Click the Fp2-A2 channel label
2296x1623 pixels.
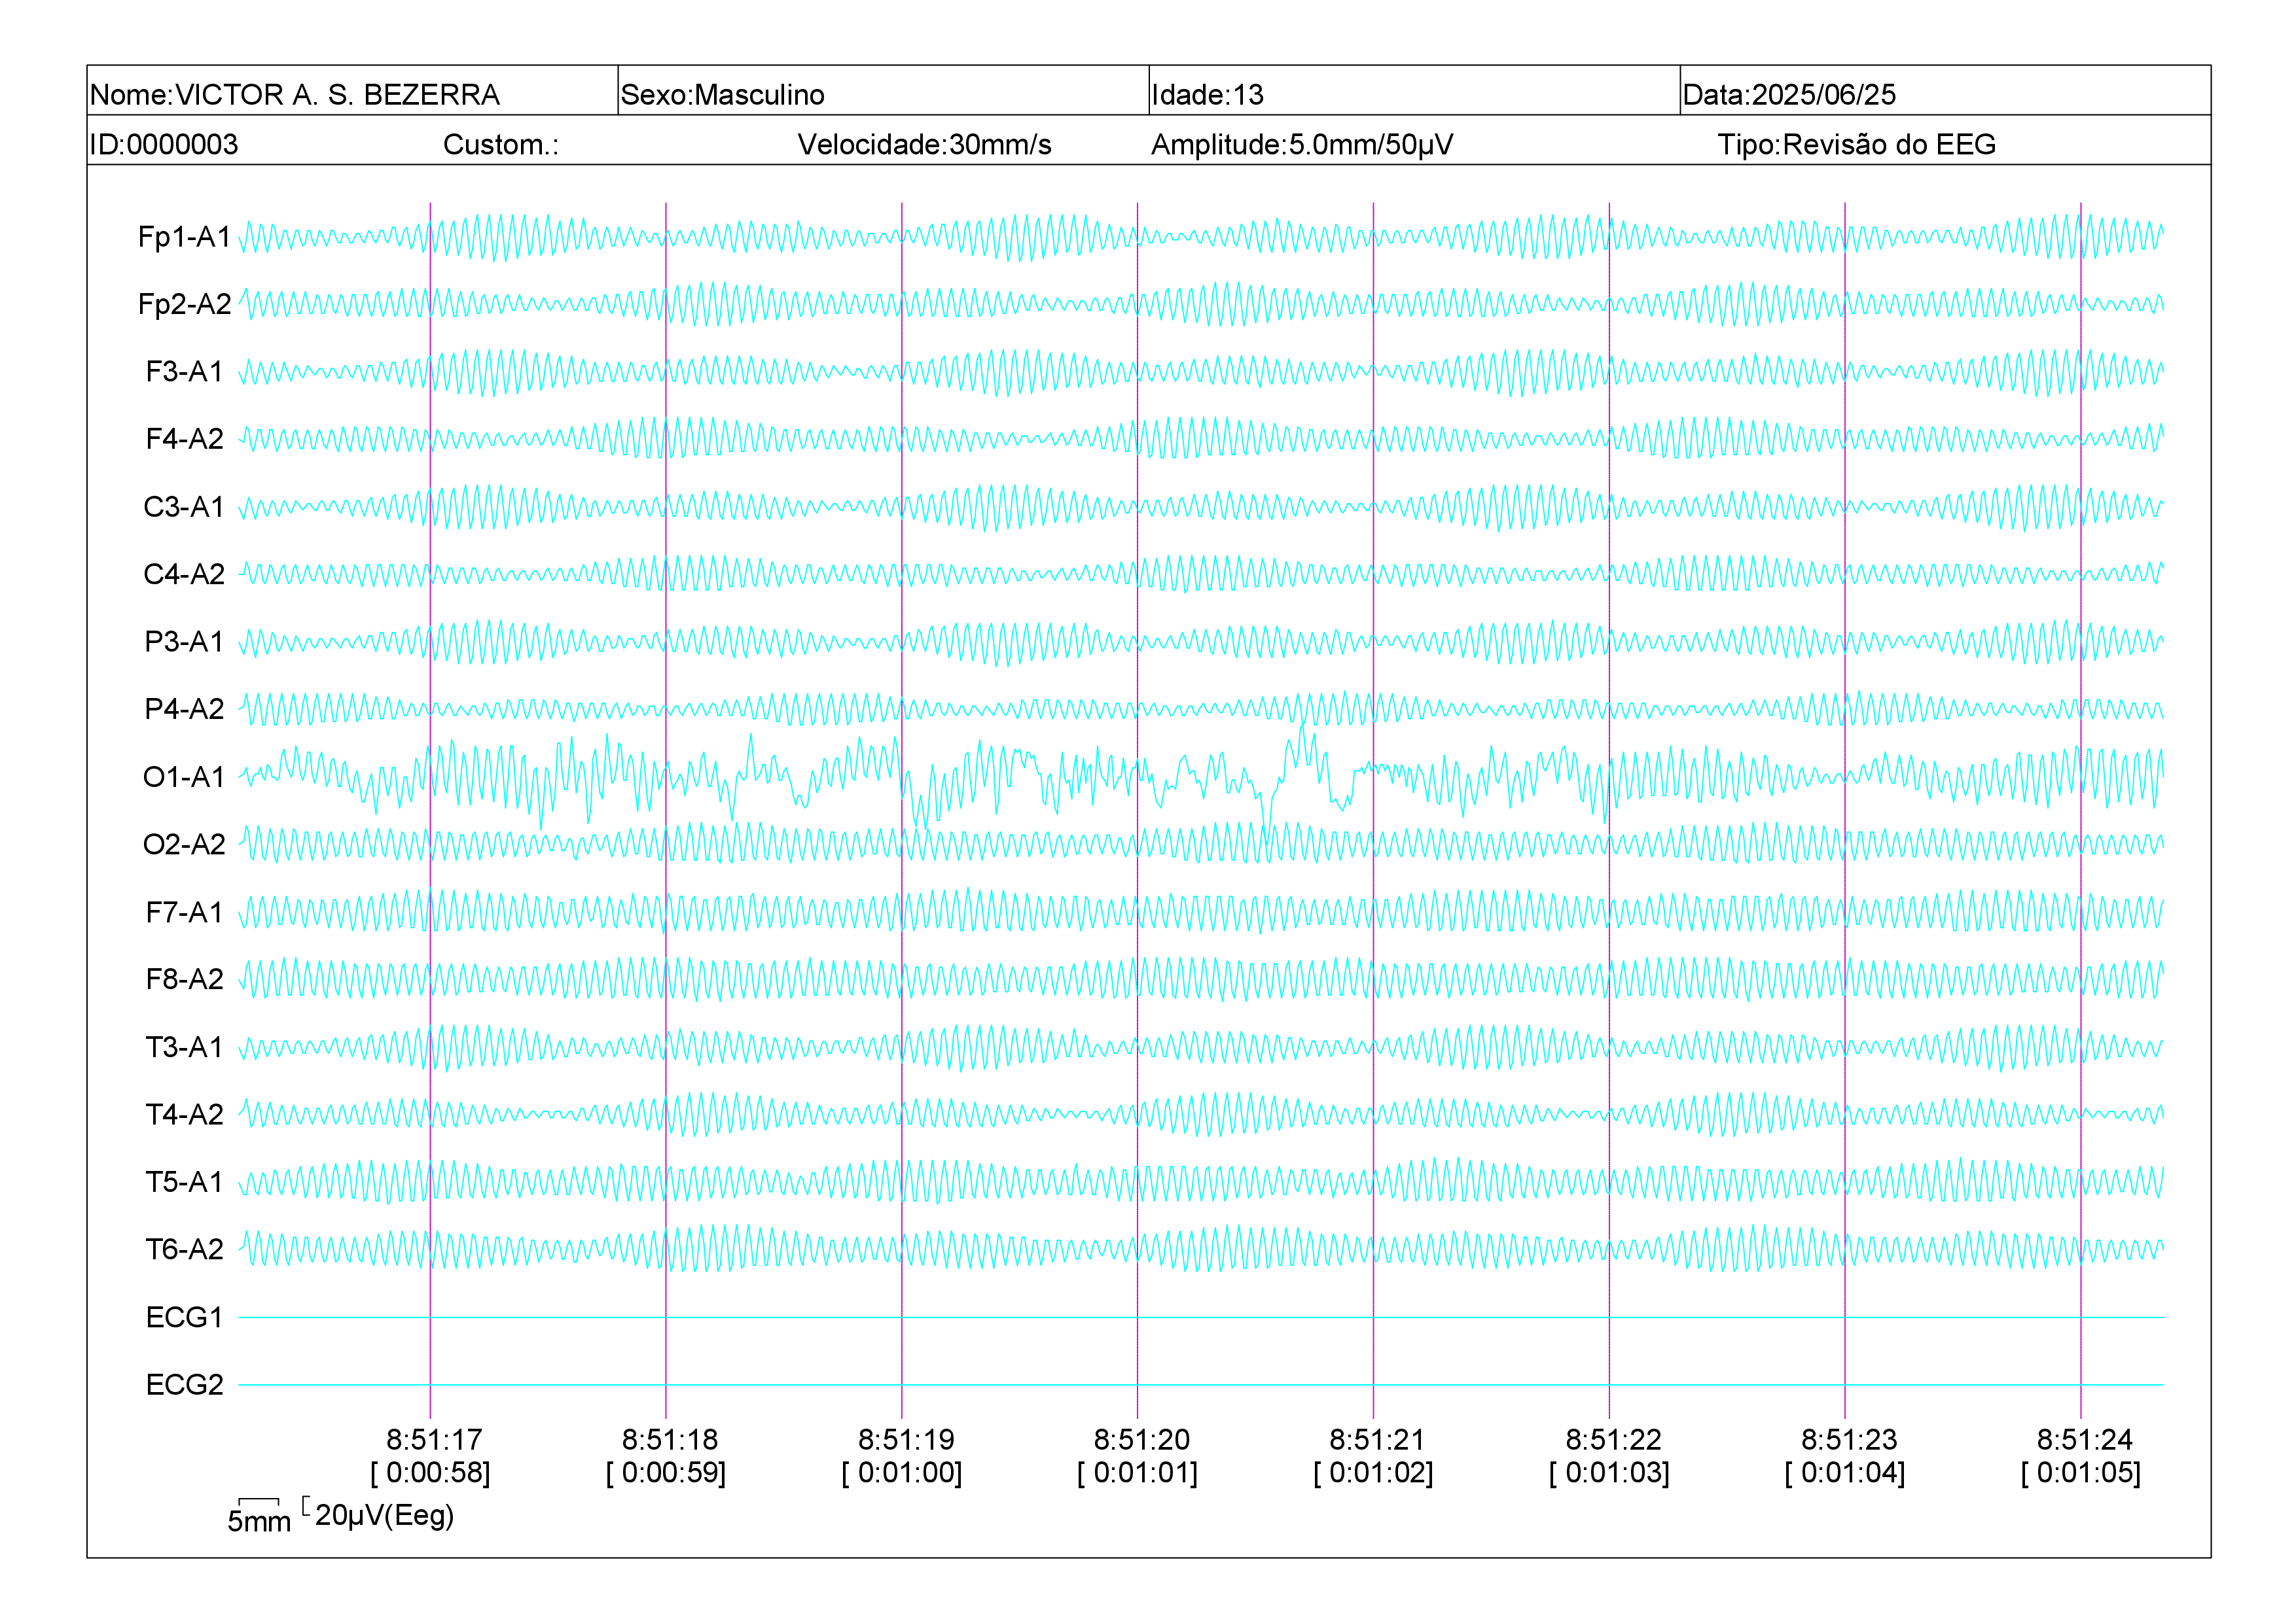tap(185, 304)
